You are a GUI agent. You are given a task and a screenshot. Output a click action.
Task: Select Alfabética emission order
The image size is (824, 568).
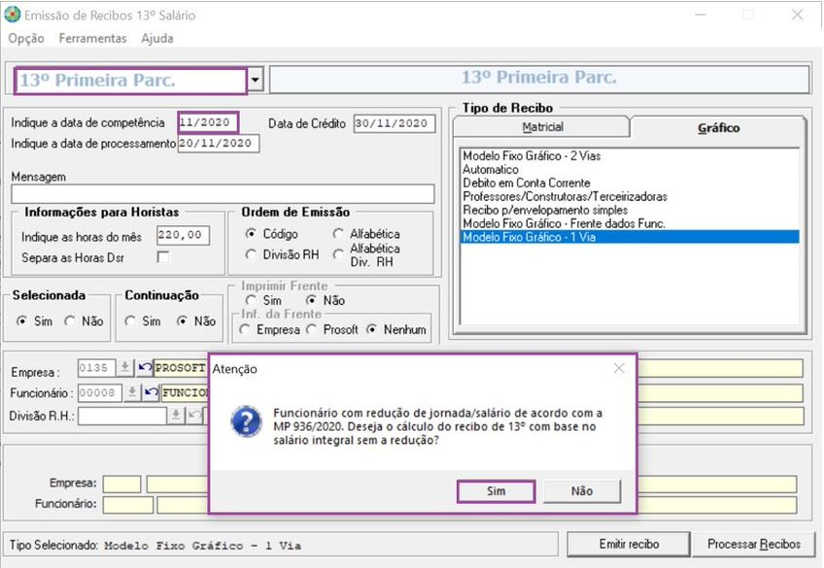[366, 234]
